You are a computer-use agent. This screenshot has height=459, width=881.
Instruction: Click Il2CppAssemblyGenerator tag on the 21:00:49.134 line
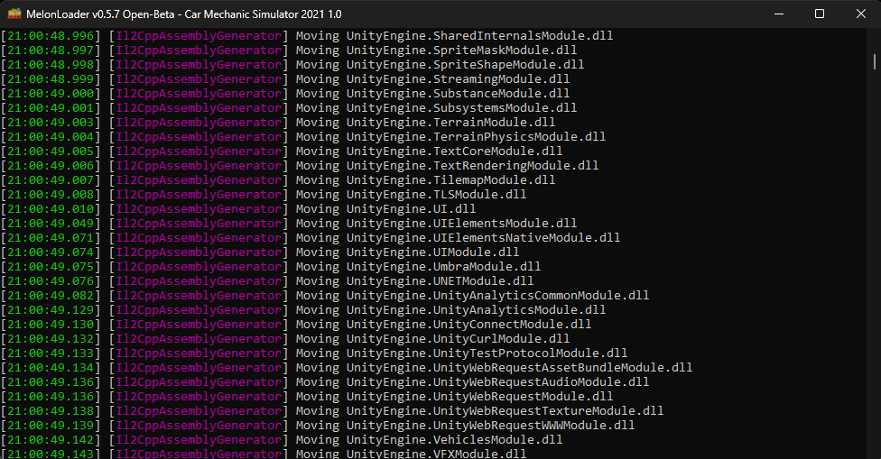click(199, 368)
